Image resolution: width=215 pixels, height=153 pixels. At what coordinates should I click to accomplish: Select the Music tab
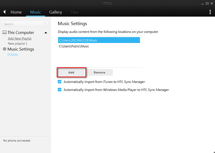coord(35,12)
